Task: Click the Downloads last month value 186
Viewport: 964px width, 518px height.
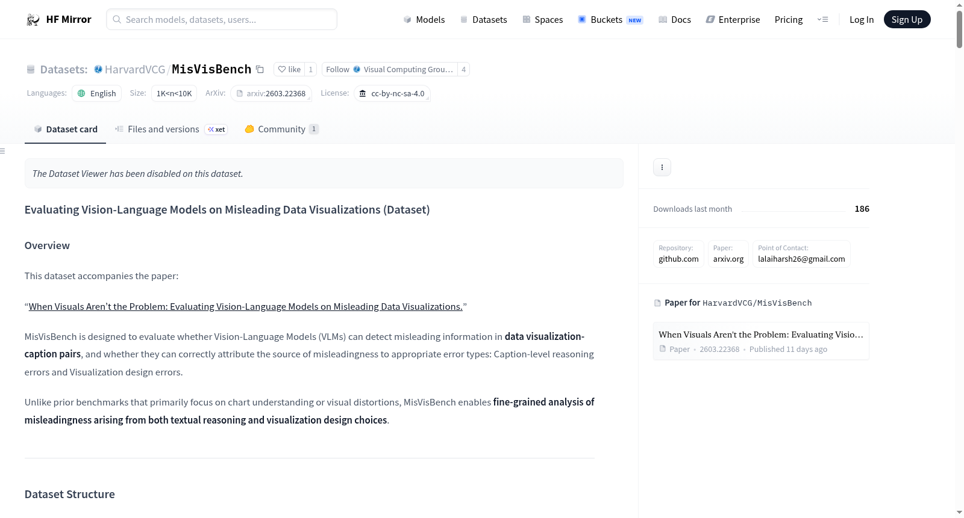Action: (862, 209)
